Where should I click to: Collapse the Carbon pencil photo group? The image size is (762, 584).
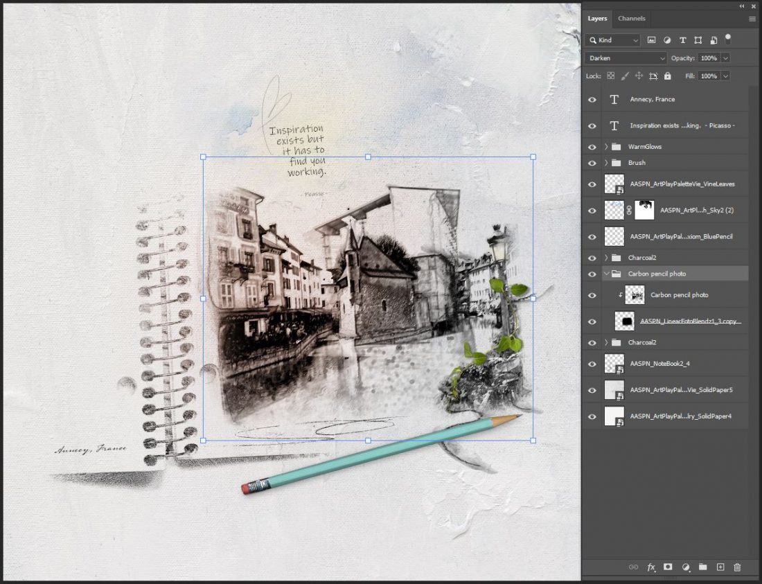606,274
